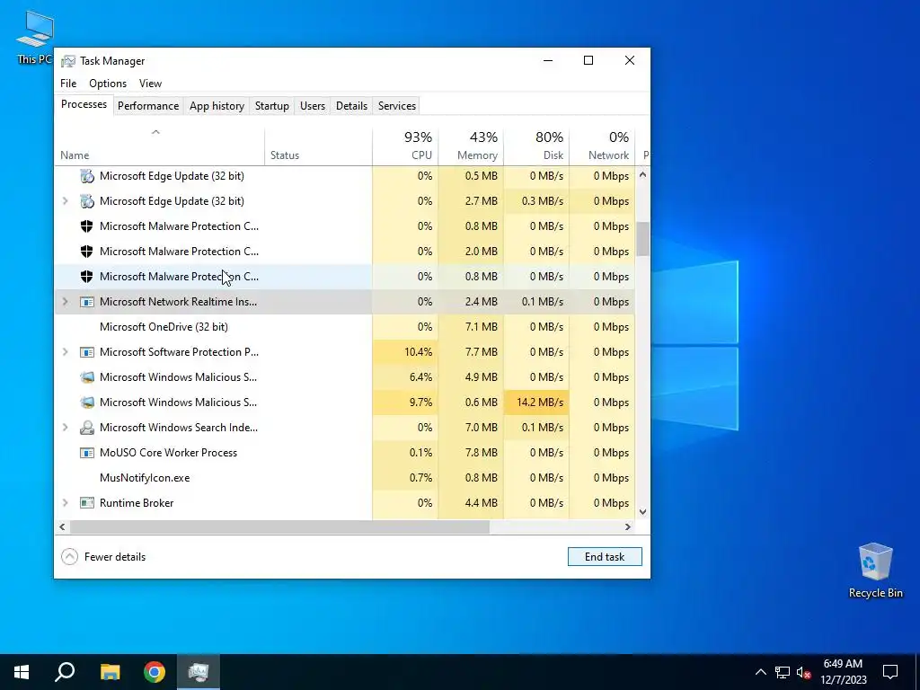Open the This PC desktop icon
Image resolution: width=920 pixels, height=690 pixels.
[35, 36]
